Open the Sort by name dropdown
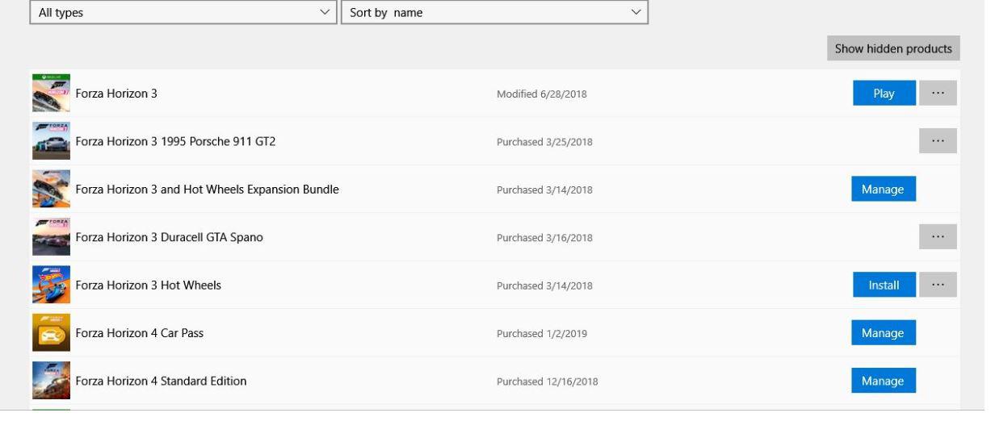This screenshot has width=995, height=442. pos(494,13)
